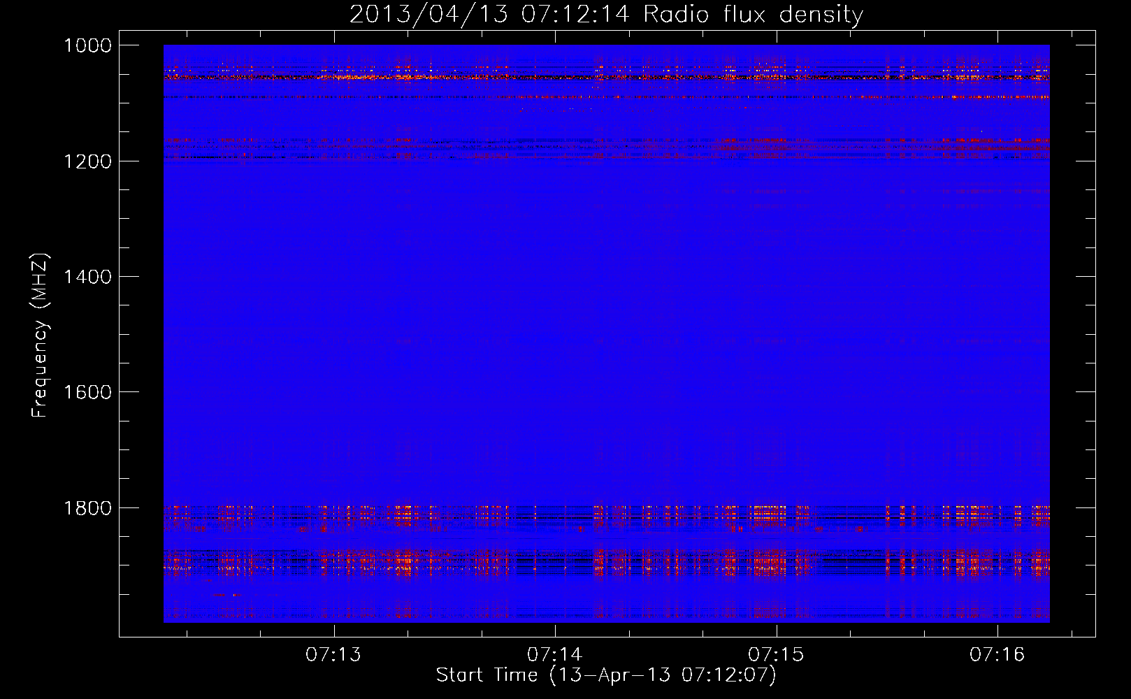This screenshot has width=1131, height=699.
Task: Click the 07:15 time tick label
Action: tap(776, 655)
